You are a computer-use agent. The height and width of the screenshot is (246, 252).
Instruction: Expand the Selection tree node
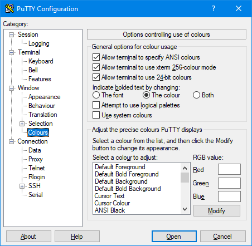[22, 124]
